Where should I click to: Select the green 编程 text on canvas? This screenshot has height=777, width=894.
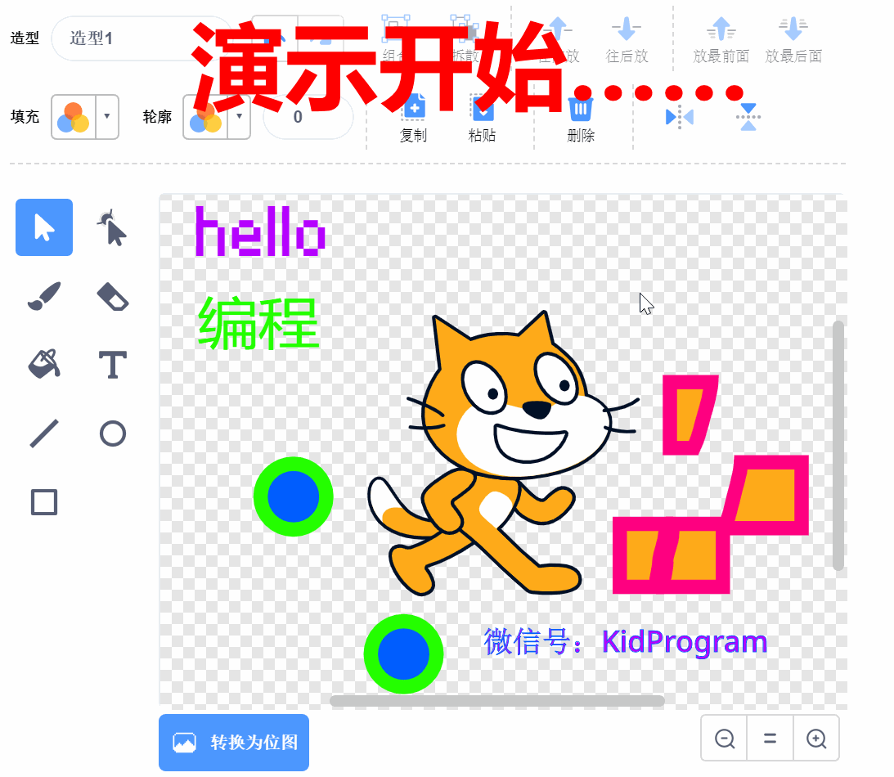pos(258,323)
